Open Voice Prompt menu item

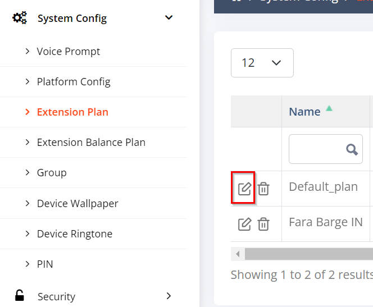69,52
